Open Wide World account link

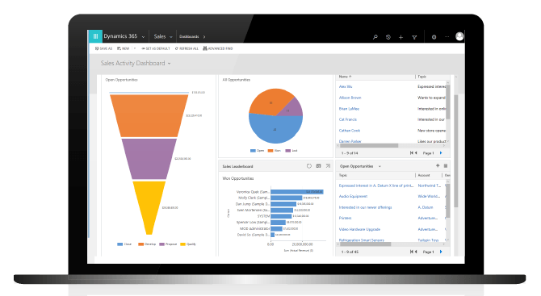(429, 196)
